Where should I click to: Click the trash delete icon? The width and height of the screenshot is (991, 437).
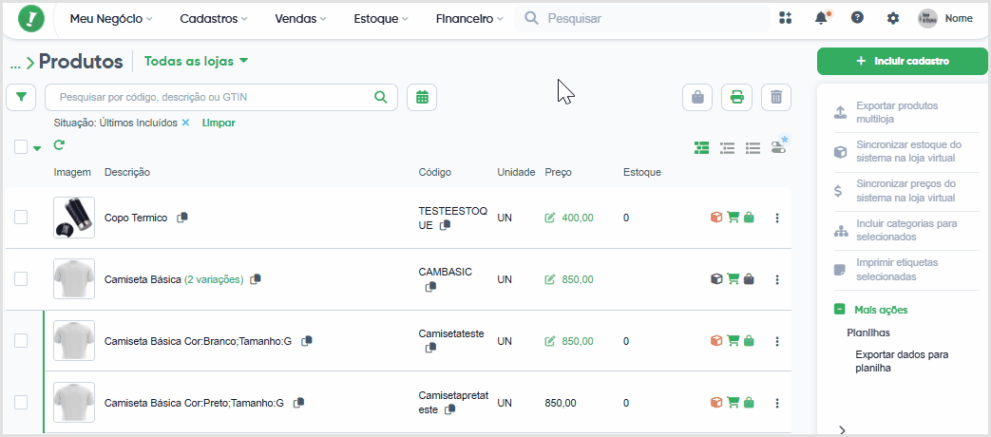[776, 97]
